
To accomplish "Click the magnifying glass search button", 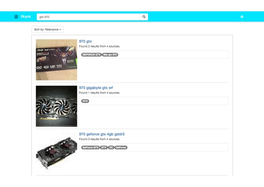I will (144, 17).
